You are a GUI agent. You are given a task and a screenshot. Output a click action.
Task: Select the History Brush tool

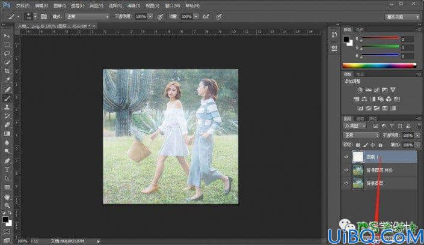pyautogui.click(x=7, y=116)
